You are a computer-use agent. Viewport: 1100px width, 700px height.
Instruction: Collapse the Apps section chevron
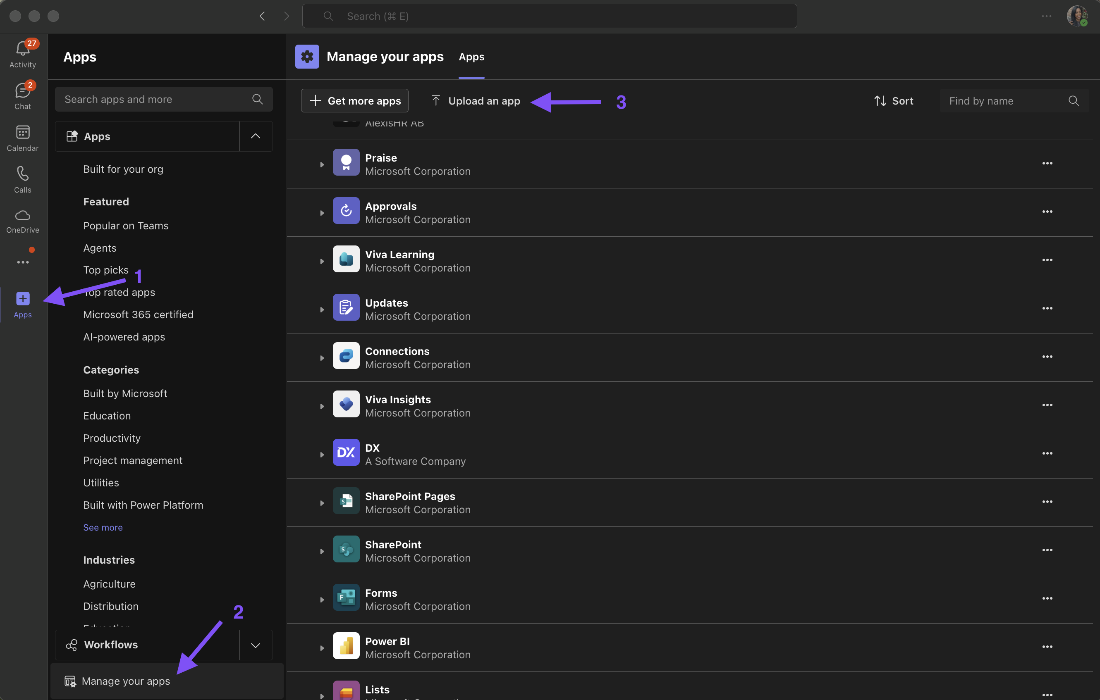click(x=256, y=136)
